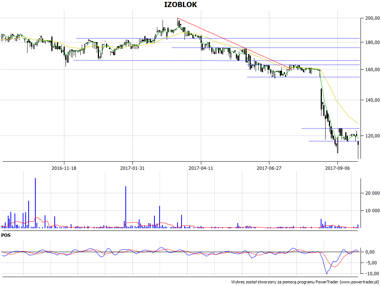Click the 2016-11-18 date label

64,168
